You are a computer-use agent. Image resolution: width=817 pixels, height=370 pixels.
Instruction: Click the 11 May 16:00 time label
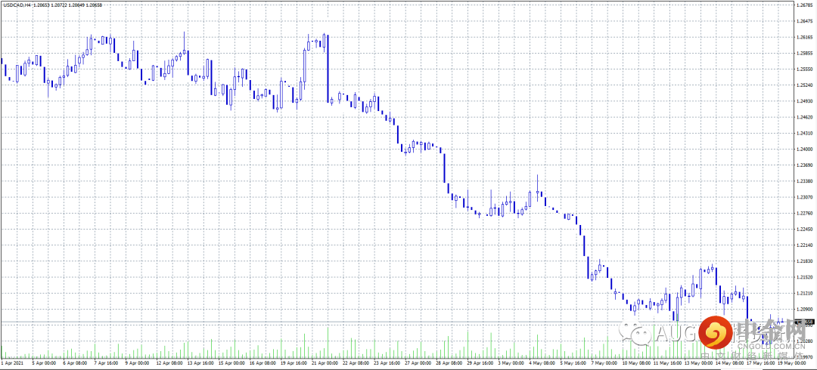pos(667,362)
